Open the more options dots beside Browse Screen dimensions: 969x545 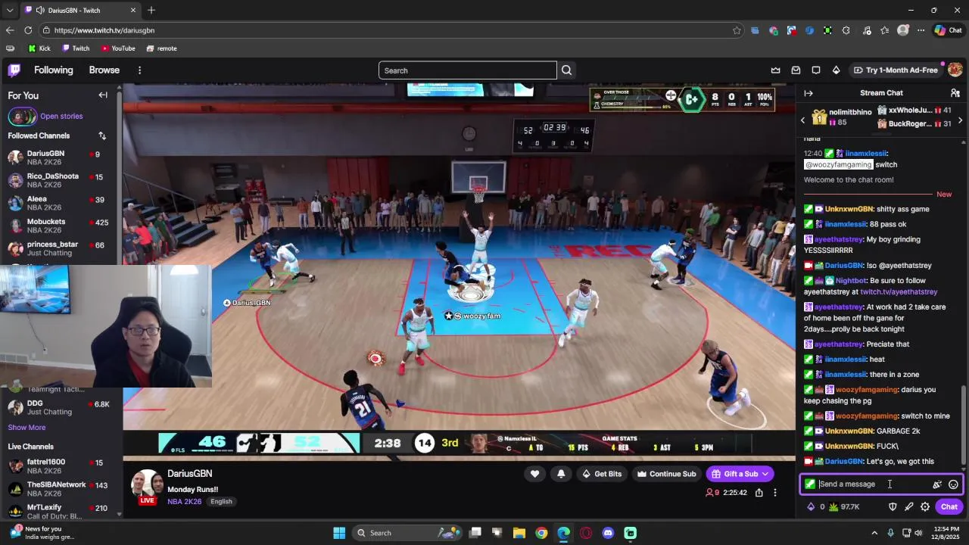(x=139, y=70)
